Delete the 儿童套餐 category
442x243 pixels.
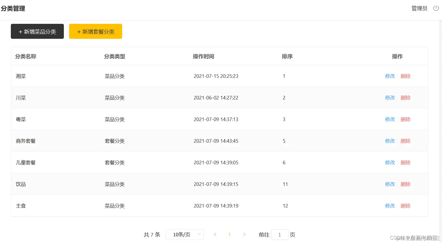click(405, 162)
